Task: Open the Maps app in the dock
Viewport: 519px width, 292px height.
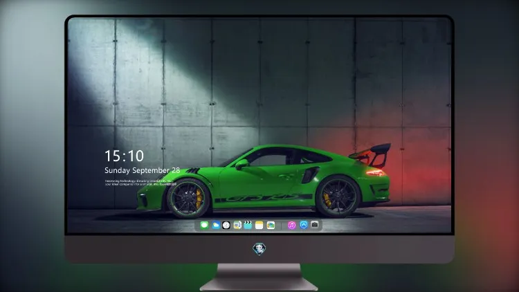Action: pyautogui.click(x=237, y=226)
